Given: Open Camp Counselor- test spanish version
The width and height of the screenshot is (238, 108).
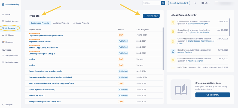Looking at the screenshot, I should 46,71.
